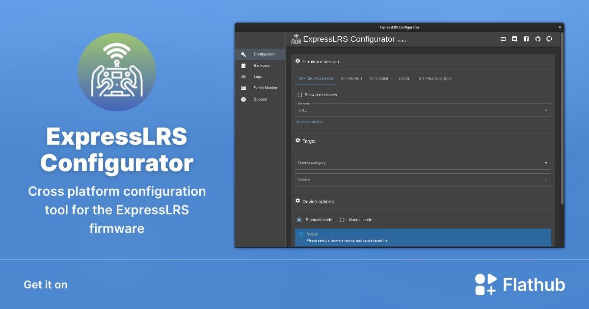
Task: Open the Facebook link icon in header
Action: 526,39
